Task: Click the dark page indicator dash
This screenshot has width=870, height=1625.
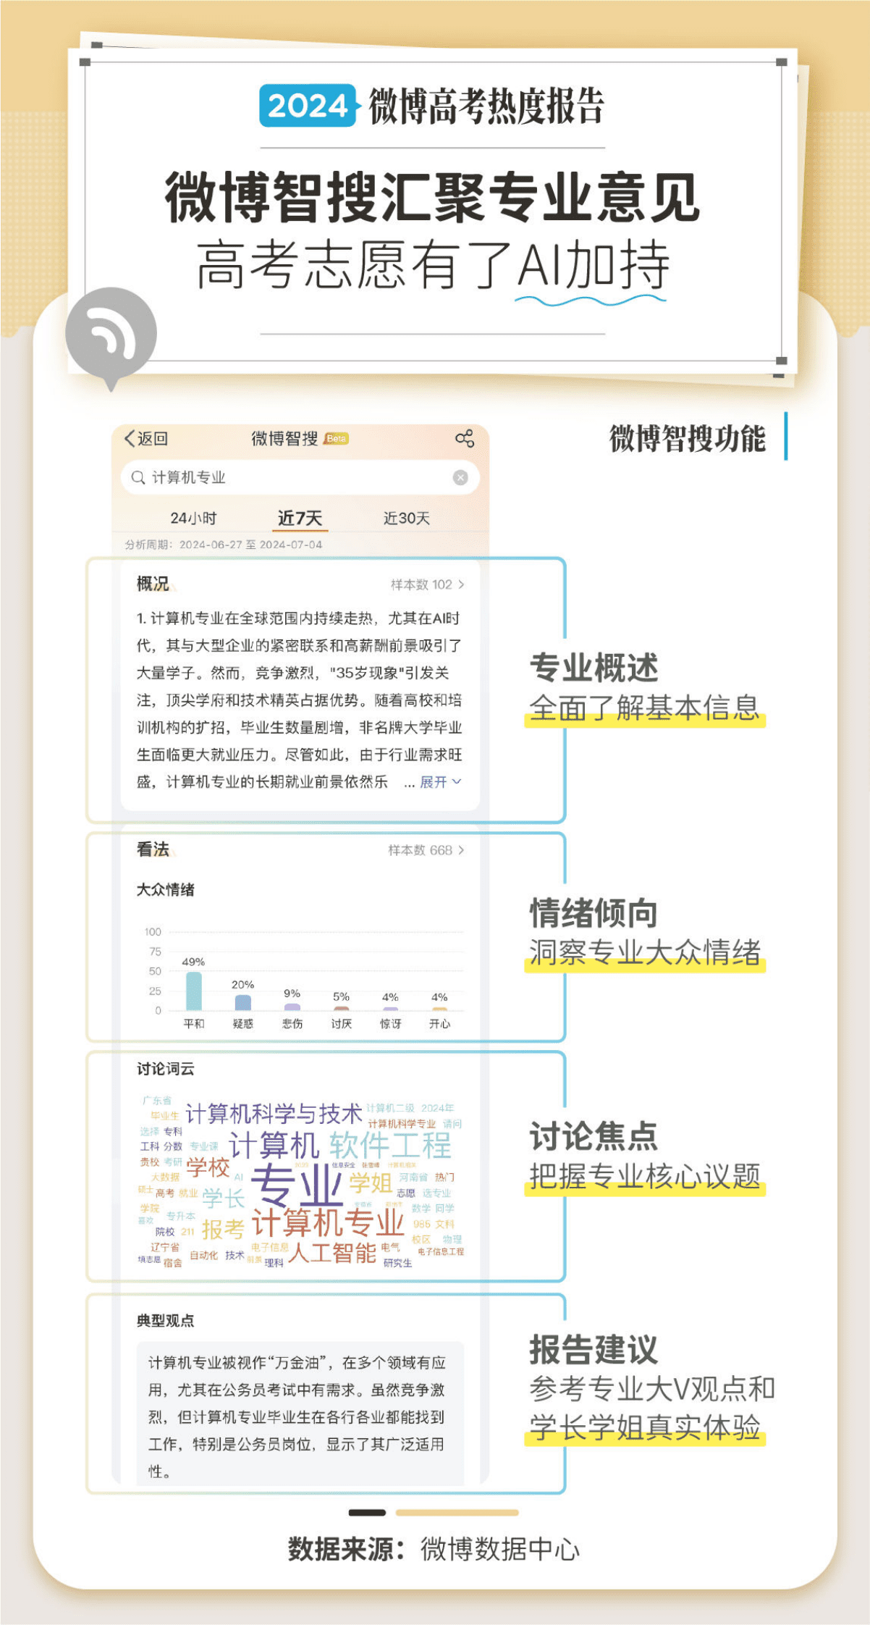Action: 367,1512
